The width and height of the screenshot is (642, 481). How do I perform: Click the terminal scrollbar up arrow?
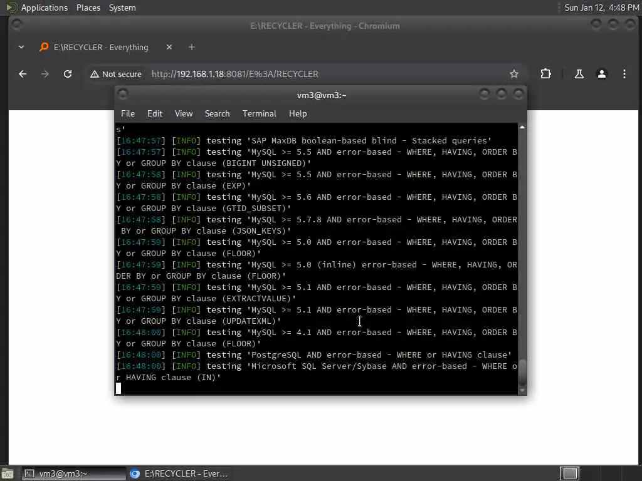pyautogui.click(x=522, y=127)
